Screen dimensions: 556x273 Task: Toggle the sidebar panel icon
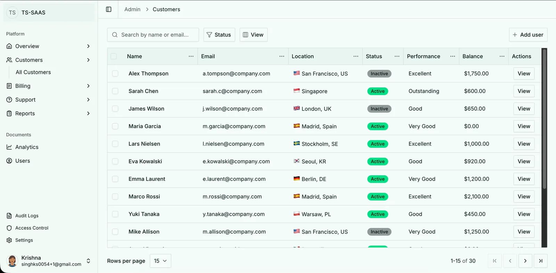[x=109, y=9]
